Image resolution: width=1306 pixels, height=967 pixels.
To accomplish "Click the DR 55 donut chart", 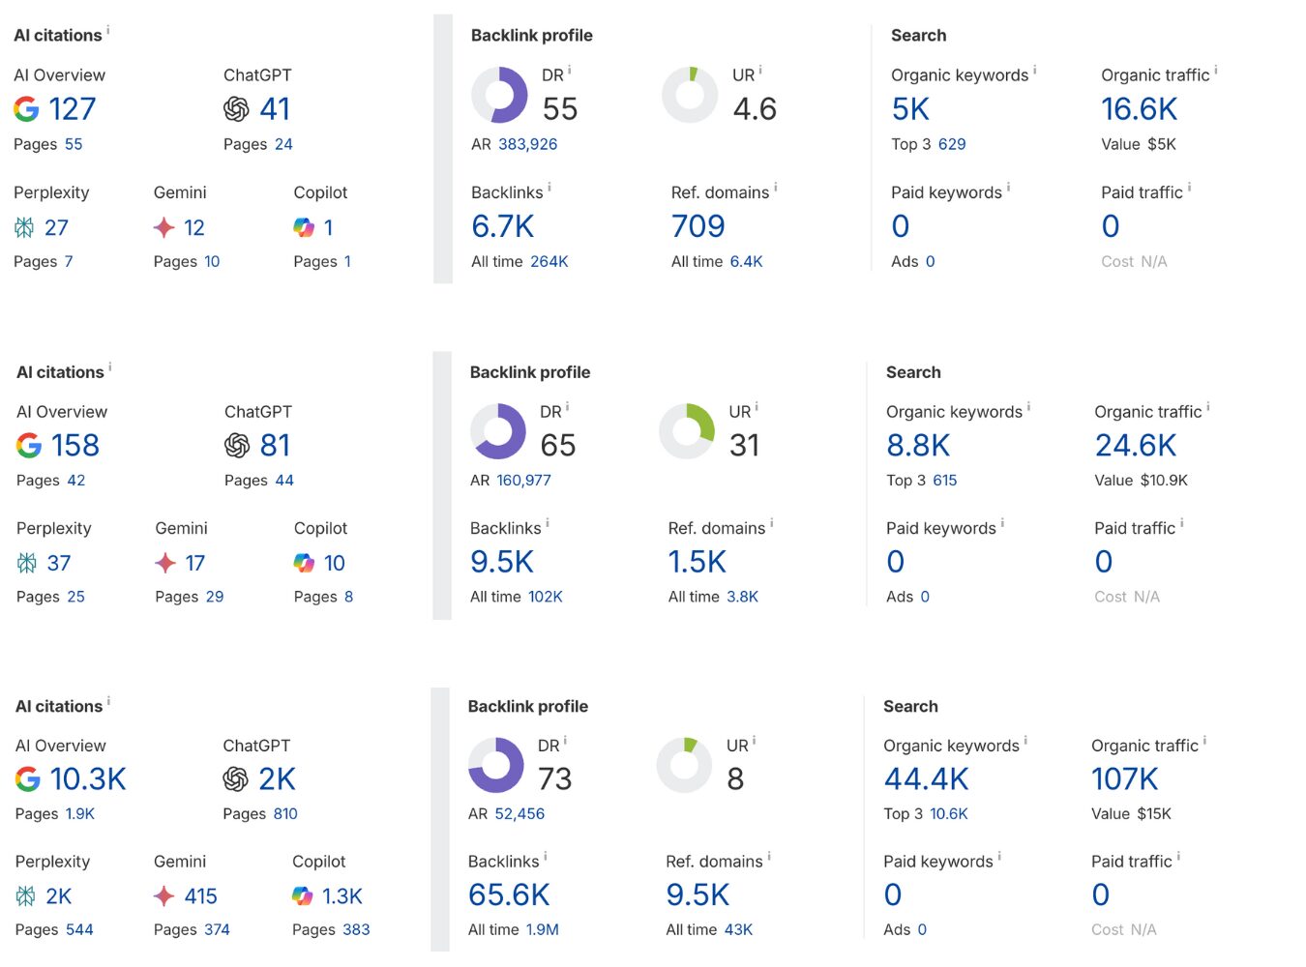I will (x=499, y=95).
